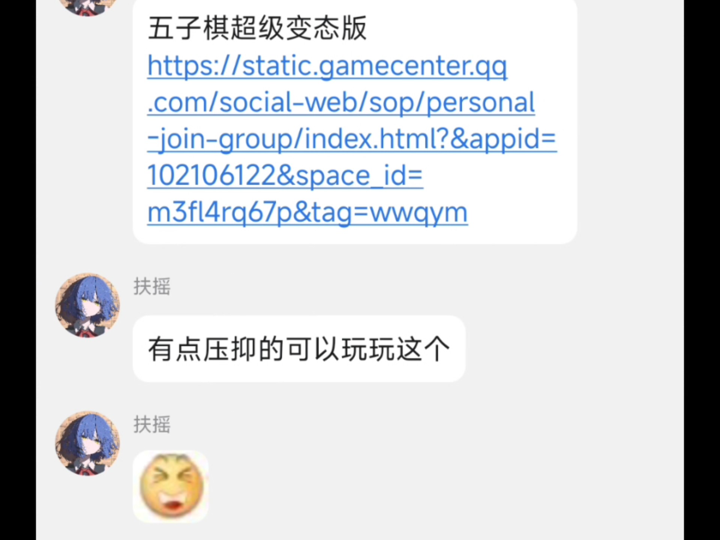The width and height of the screenshot is (720, 540).
Task: Click 'personal' in the URL's second line
Action: pos(480,102)
